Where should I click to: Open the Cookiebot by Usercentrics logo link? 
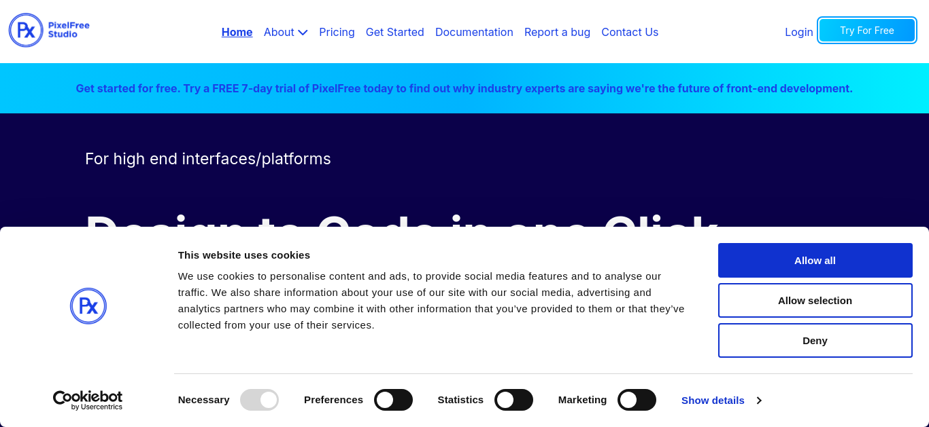[88, 401]
